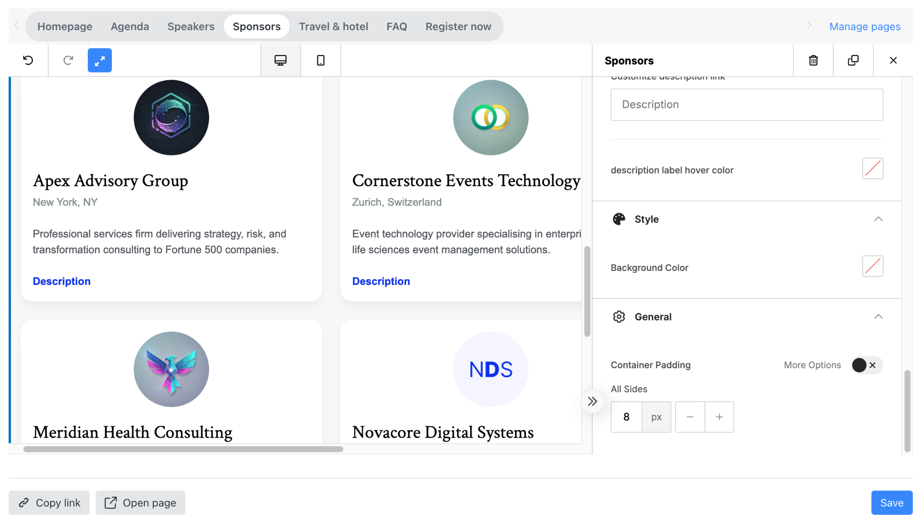Click the NDS logo circle
The image size is (923, 527).
tap(490, 369)
